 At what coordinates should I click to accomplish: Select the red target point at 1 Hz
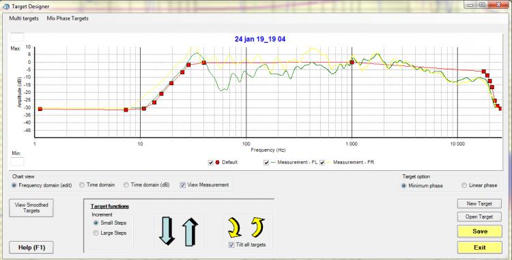[x=40, y=109]
